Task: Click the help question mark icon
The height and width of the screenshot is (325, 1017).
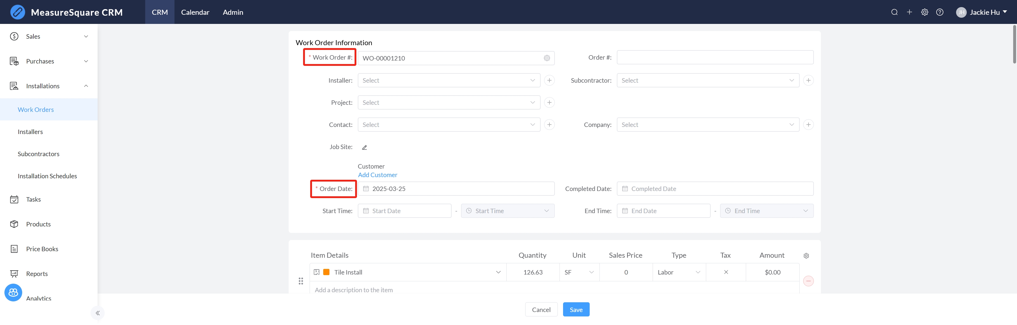Action: tap(940, 12)
